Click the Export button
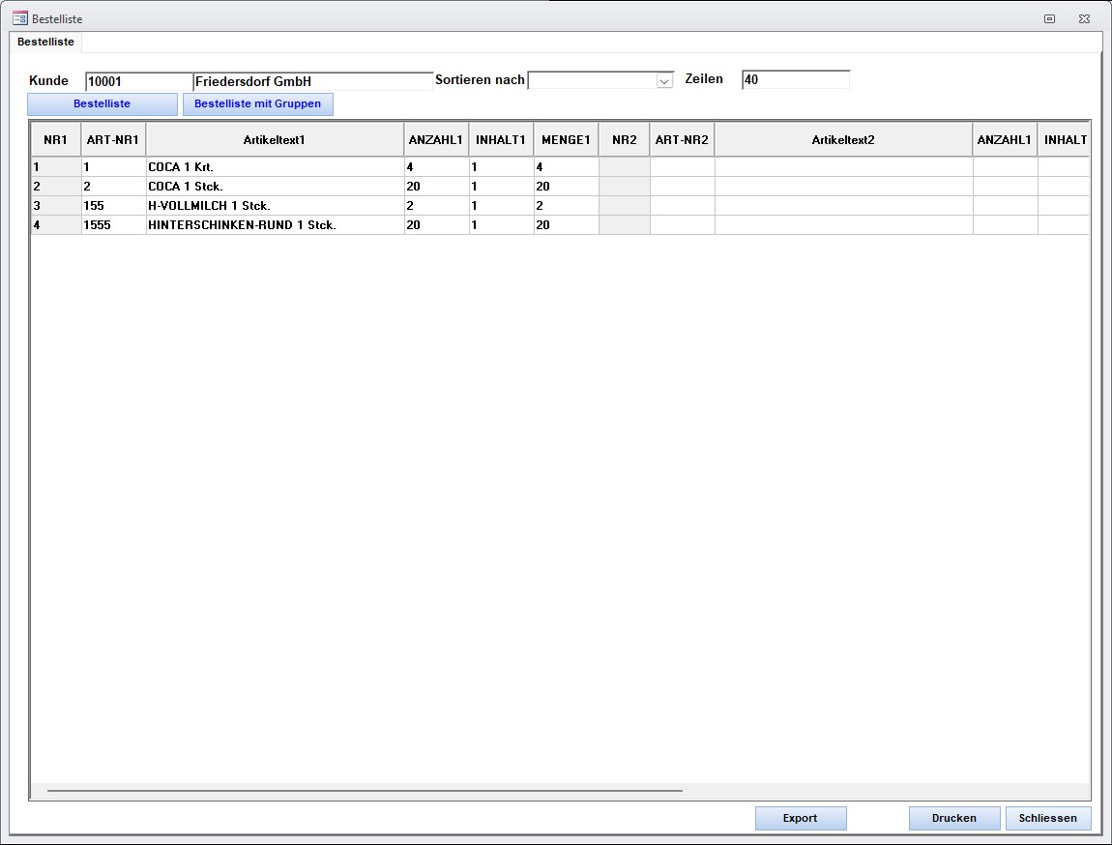This screenshot has width=1112, height=845. coord(800,818)
